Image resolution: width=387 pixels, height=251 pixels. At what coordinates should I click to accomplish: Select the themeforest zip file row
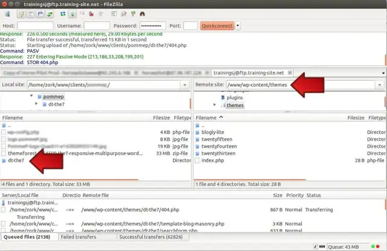pyautogui.click(x=96, y=153)
